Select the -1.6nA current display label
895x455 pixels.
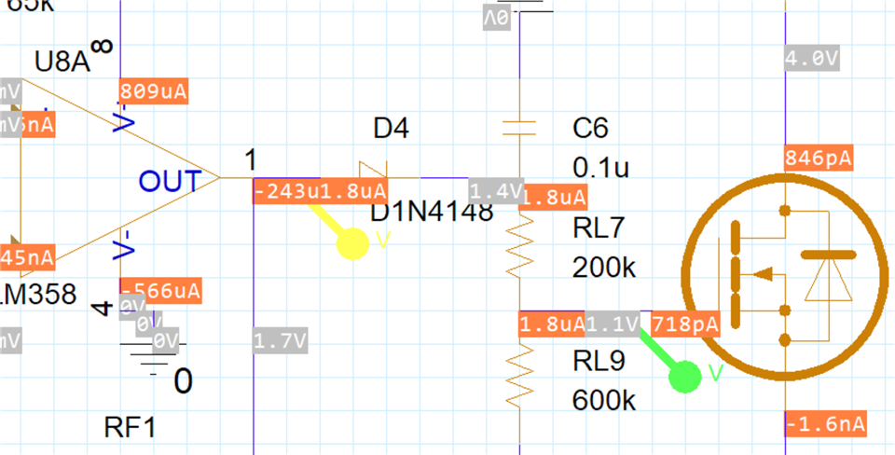click(826, 424)
